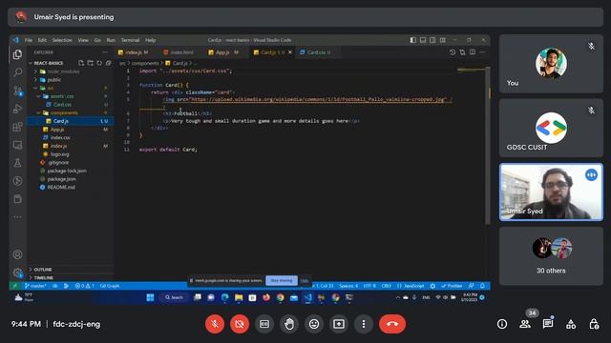Open the Remote Explorer icon in activity bar
Screen dimensions: 611x343
[17, 145]
